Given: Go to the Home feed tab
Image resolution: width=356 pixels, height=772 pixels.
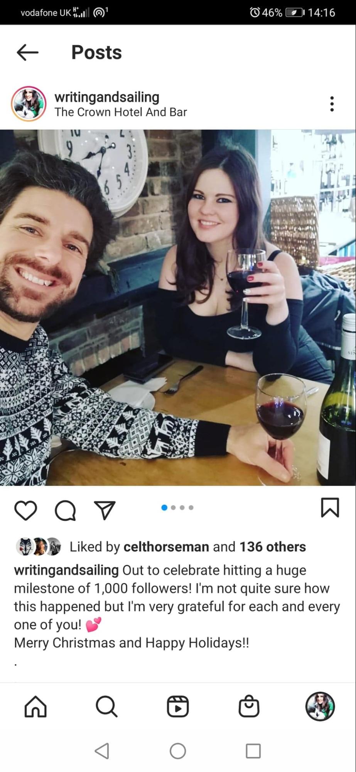Looking at the screenshot, I should click(35, 706).
